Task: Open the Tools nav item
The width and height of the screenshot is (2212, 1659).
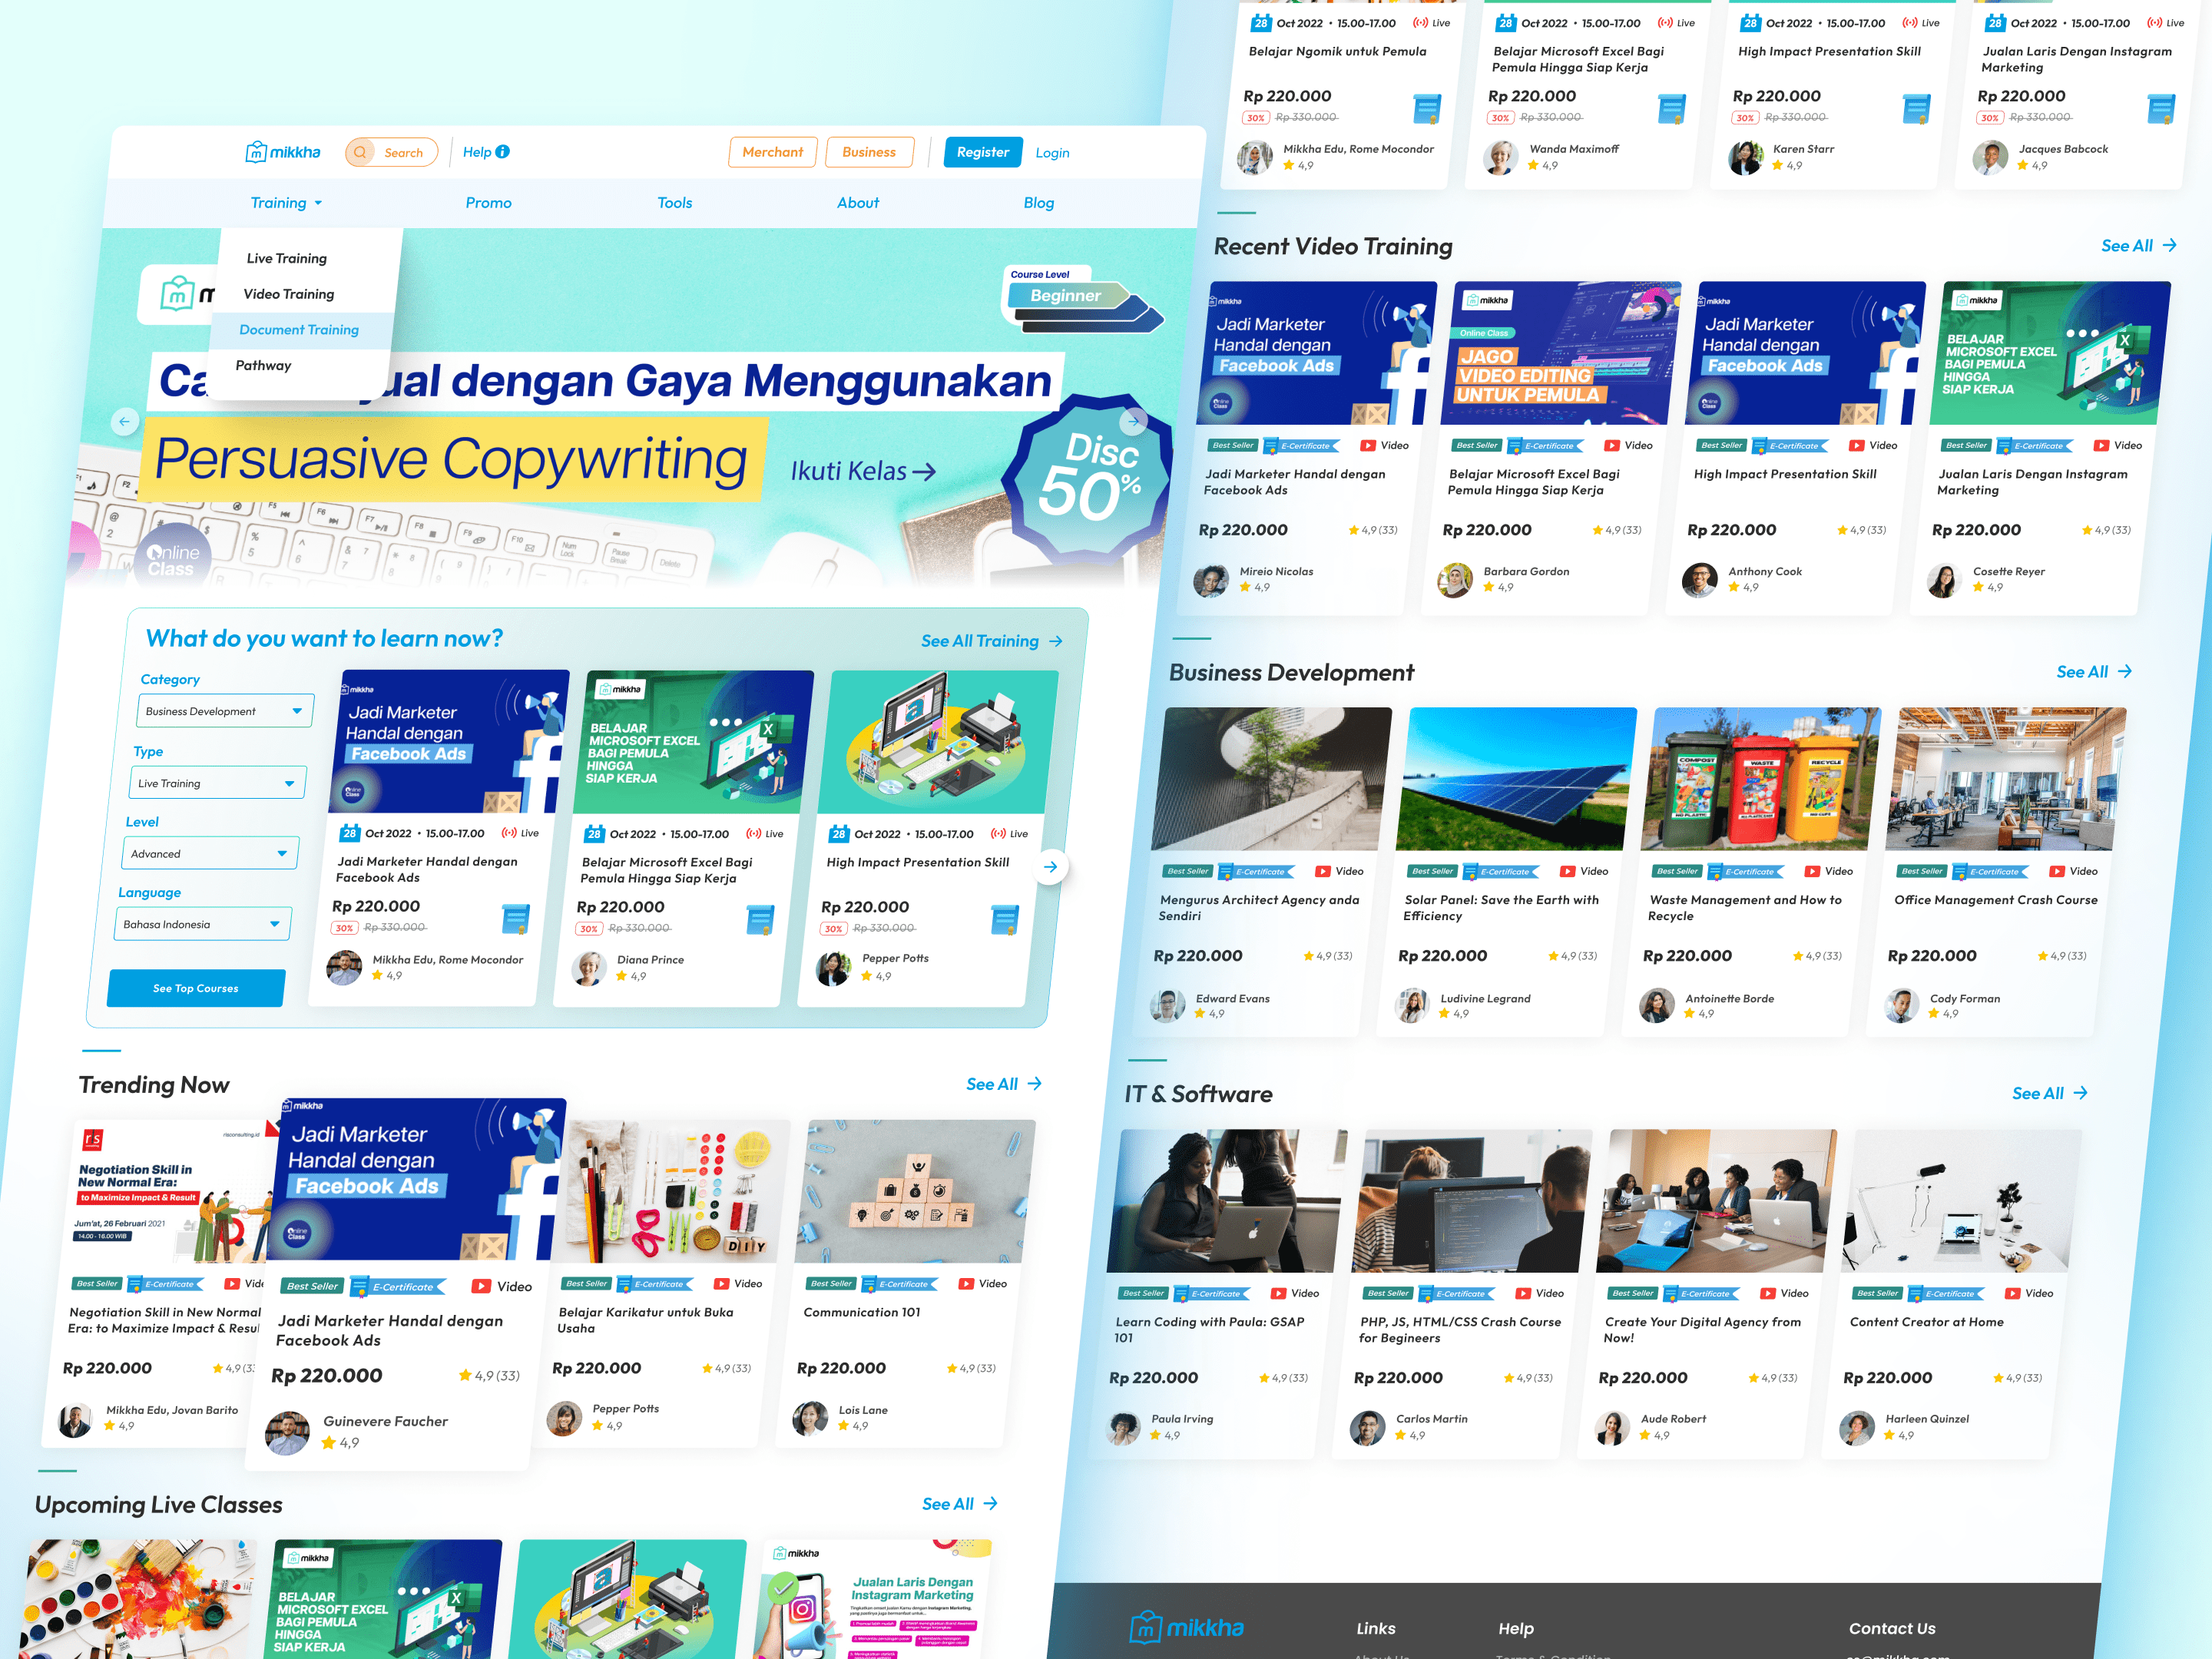Action: point(675,203)
